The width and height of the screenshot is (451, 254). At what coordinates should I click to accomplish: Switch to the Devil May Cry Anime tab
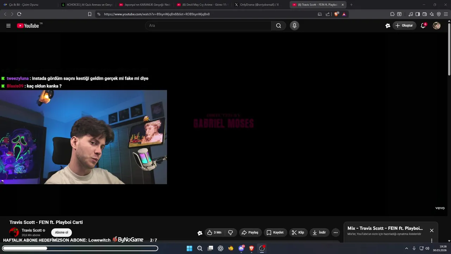point(202,5)
